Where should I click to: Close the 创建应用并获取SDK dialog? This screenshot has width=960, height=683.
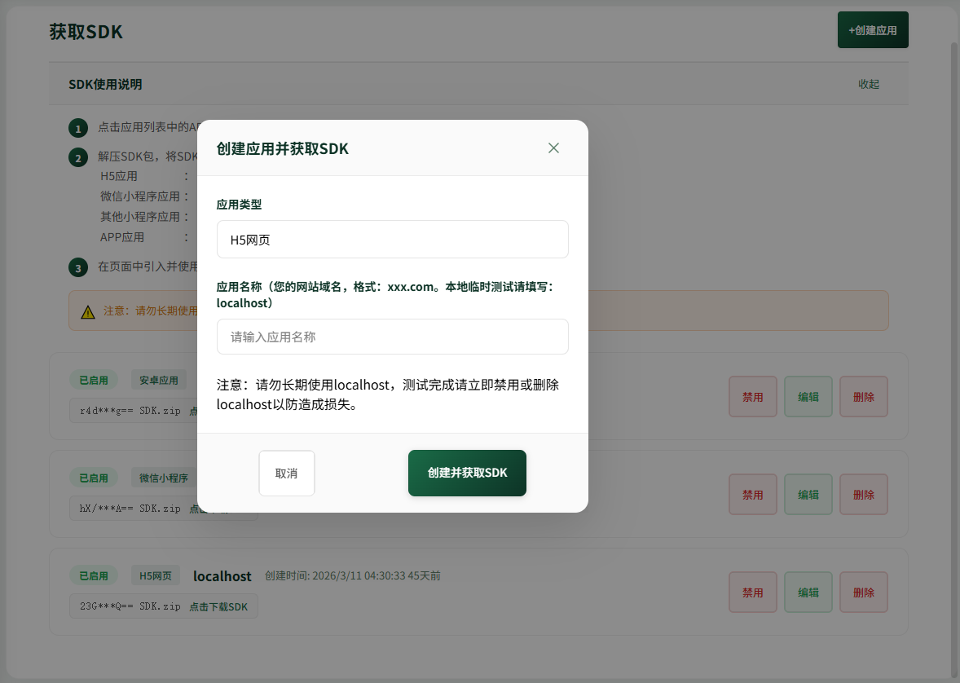553,148
